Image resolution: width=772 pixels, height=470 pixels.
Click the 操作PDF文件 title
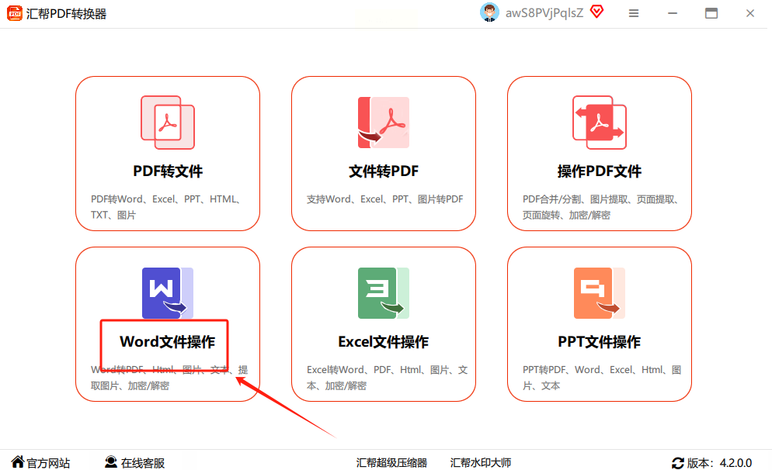599,171
